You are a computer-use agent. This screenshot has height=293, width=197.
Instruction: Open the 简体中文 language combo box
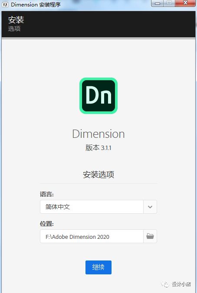[98, 207]
